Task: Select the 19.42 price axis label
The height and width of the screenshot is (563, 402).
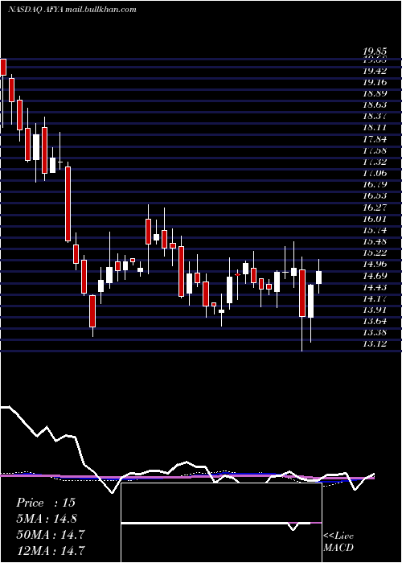Action: pos(375,71)
